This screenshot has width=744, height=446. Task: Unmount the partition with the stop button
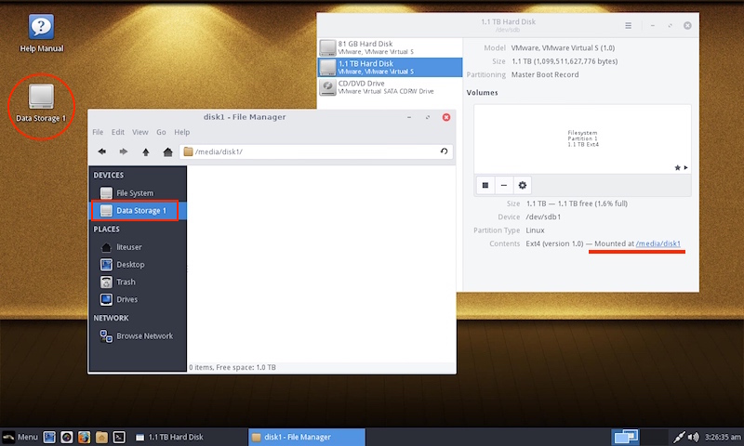click(x=485, y=185)
